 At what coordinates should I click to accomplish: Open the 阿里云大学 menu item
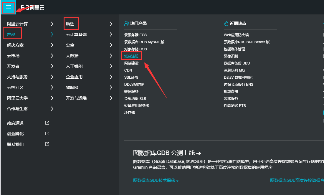coord(17,98)
